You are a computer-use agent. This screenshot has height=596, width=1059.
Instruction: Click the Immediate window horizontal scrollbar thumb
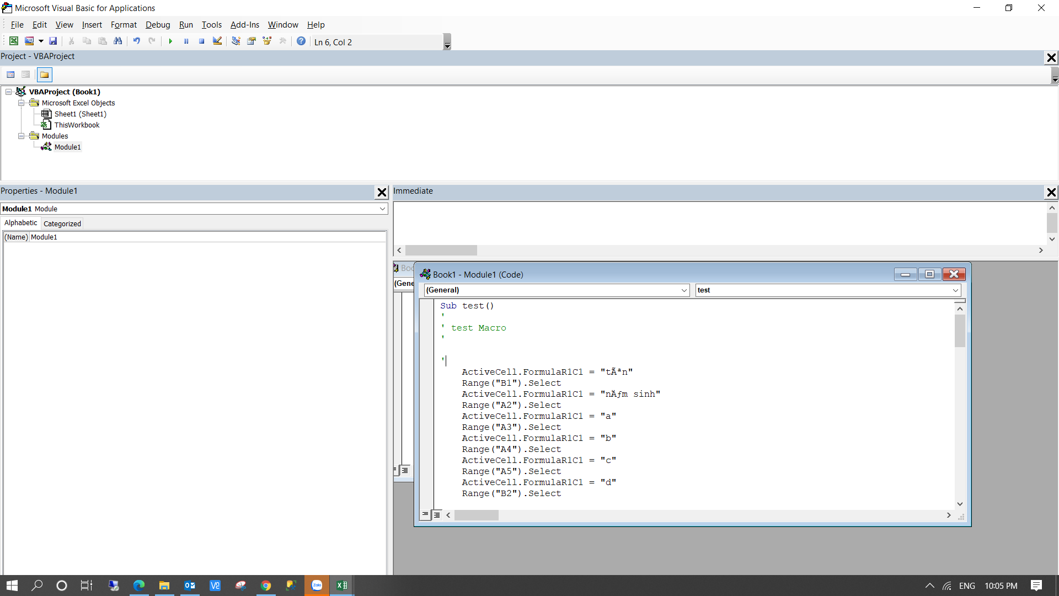pos(441,251)
